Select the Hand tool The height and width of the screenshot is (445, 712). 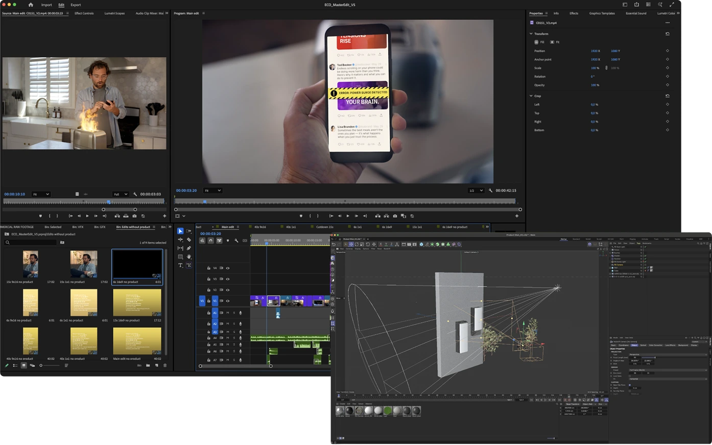pyautogui.click(x=189, y=256)
